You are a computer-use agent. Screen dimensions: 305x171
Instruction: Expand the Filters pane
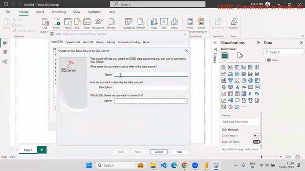(x=215, y=43)
